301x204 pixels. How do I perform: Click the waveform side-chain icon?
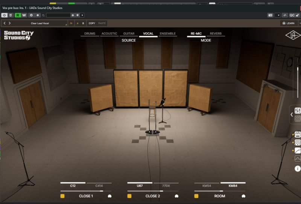pyautogui.click(x=285, y=15)
